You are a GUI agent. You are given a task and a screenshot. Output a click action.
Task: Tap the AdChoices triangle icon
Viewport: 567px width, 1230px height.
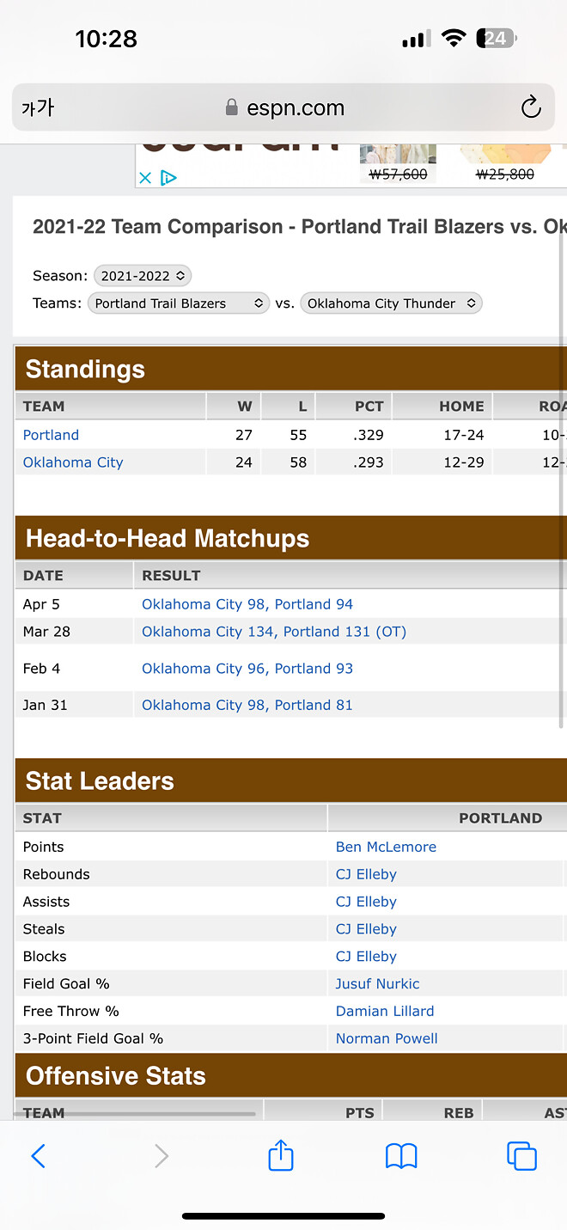(x=168, y=178)
